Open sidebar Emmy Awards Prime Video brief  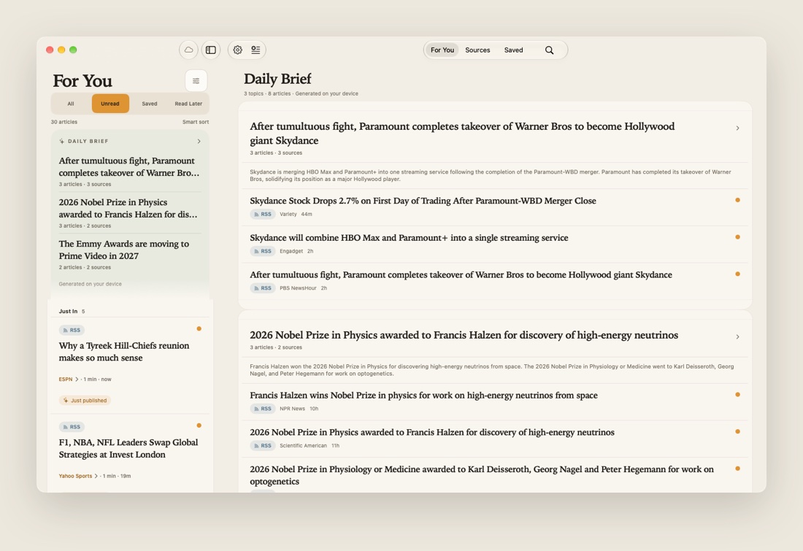click(x=129, y=255)
